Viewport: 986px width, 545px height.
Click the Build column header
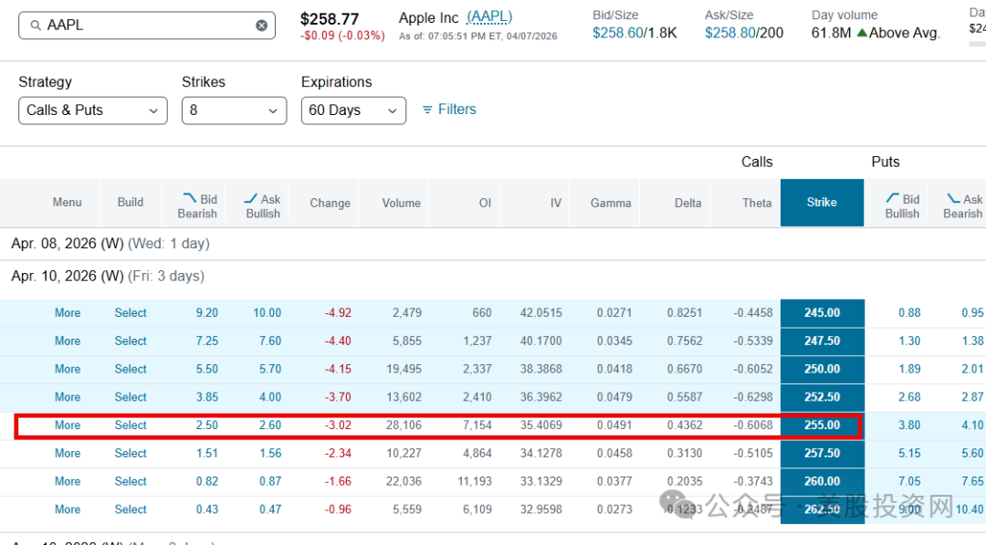coord(130,203)
